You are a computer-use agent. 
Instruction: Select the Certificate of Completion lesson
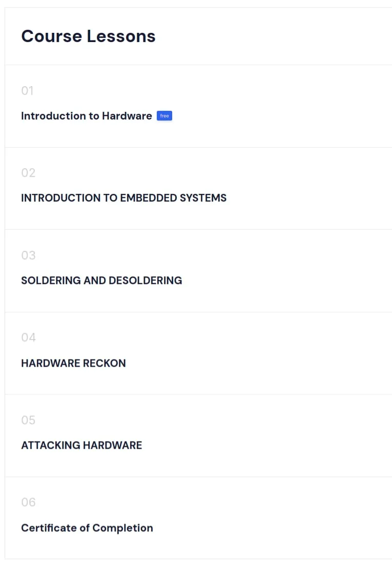[x=87, y=528]
